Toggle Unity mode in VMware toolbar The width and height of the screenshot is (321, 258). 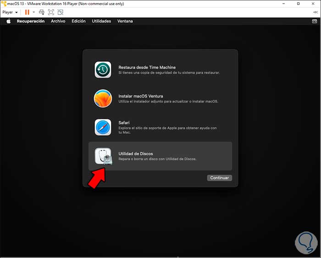61,12
